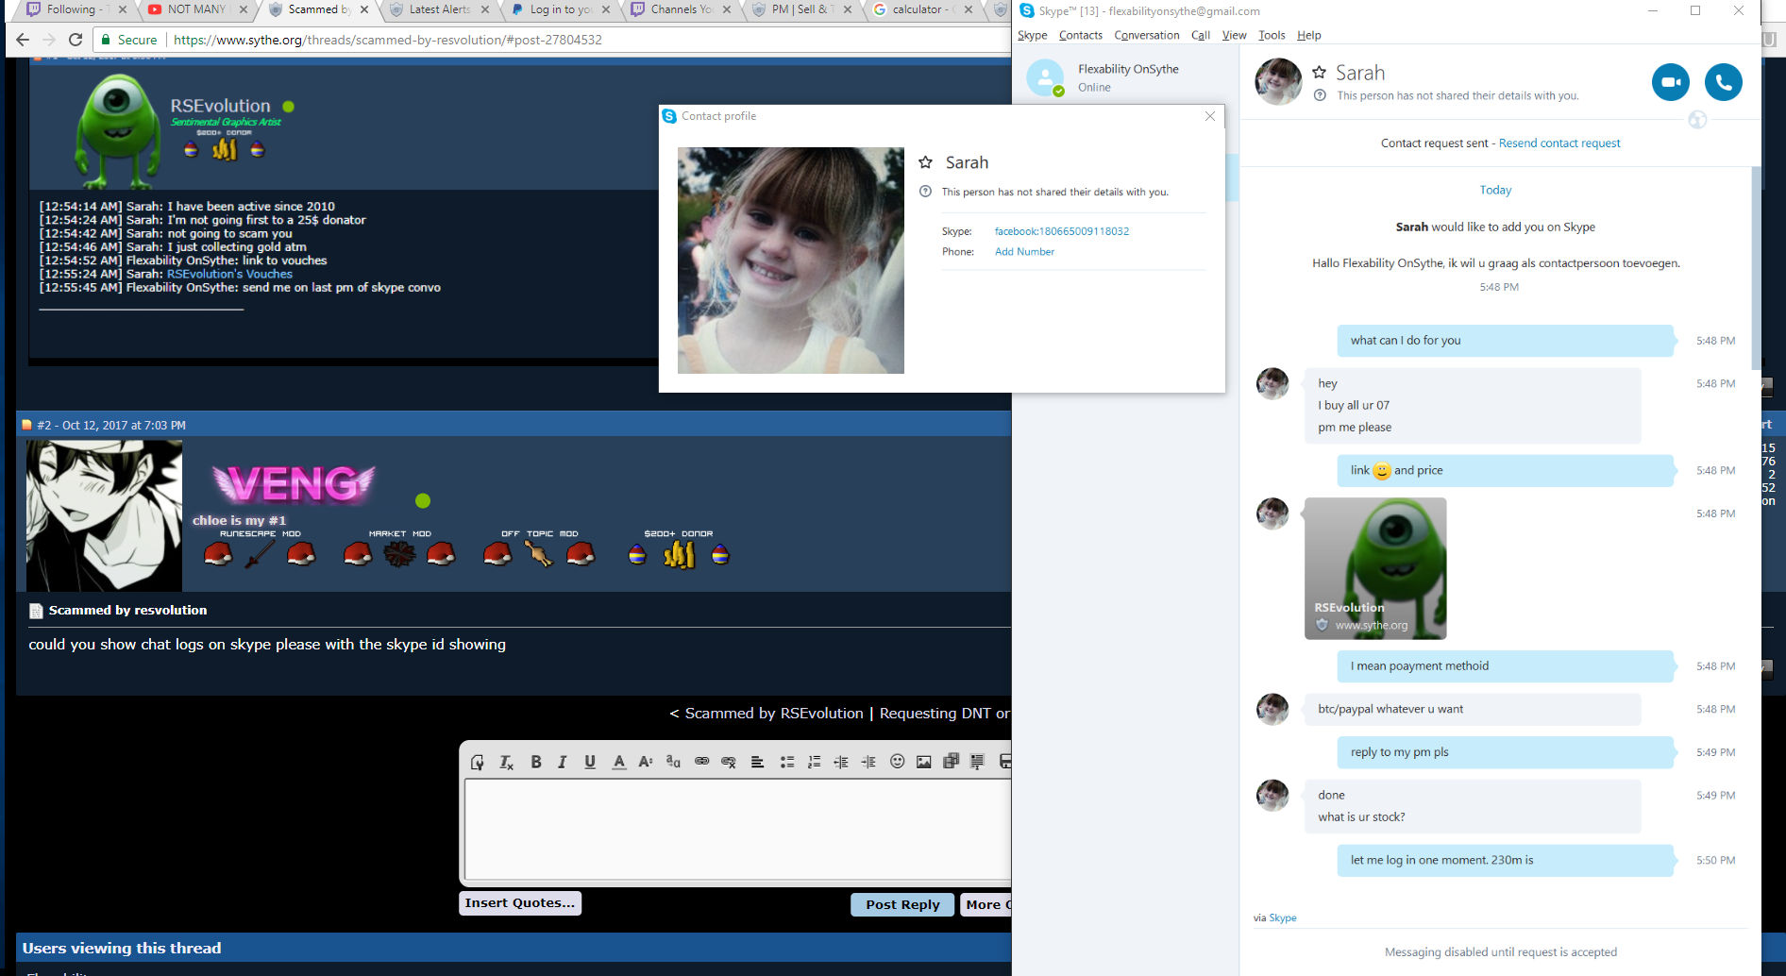This screenshot has width=1786, height=976.
Task: Switch to the 'Channels Yo' tab
Action: pos(681,9)
